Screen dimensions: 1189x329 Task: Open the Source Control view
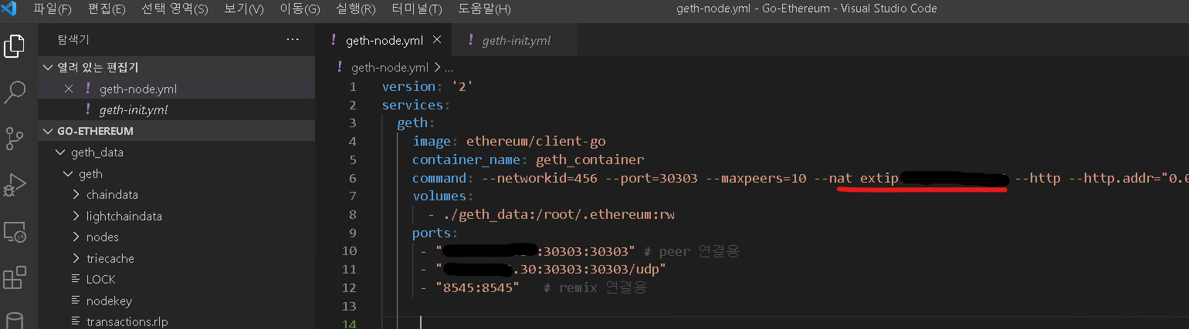(x=15, y=139)
